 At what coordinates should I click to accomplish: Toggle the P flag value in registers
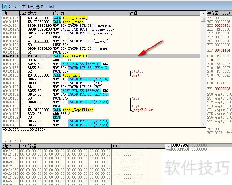click(211, 60)
